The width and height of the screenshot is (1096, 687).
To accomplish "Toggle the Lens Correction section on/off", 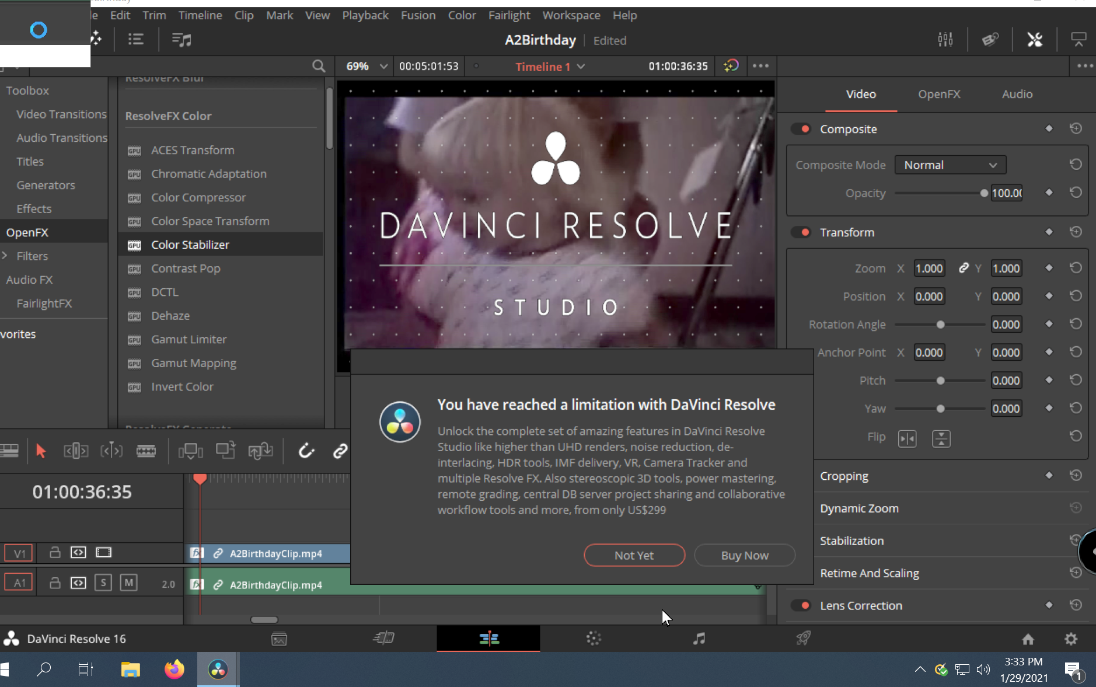I will pos(801,605).
